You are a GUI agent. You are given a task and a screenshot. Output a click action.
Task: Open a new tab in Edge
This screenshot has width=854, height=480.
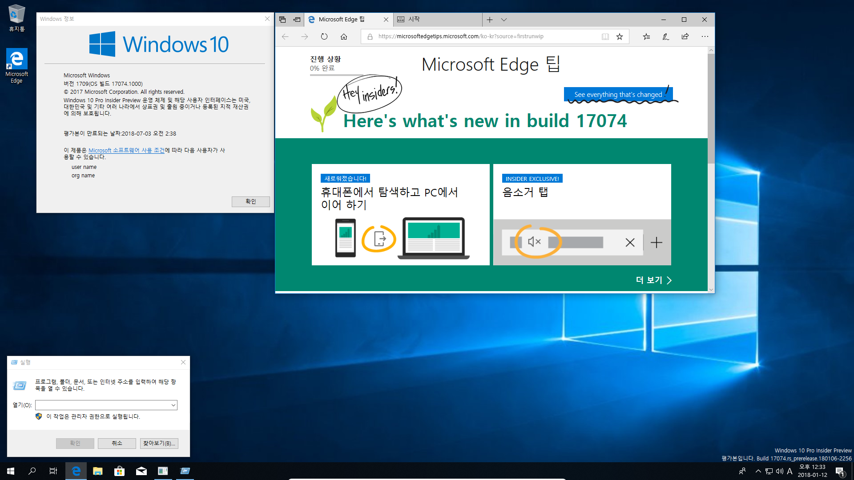coord(490,20)
